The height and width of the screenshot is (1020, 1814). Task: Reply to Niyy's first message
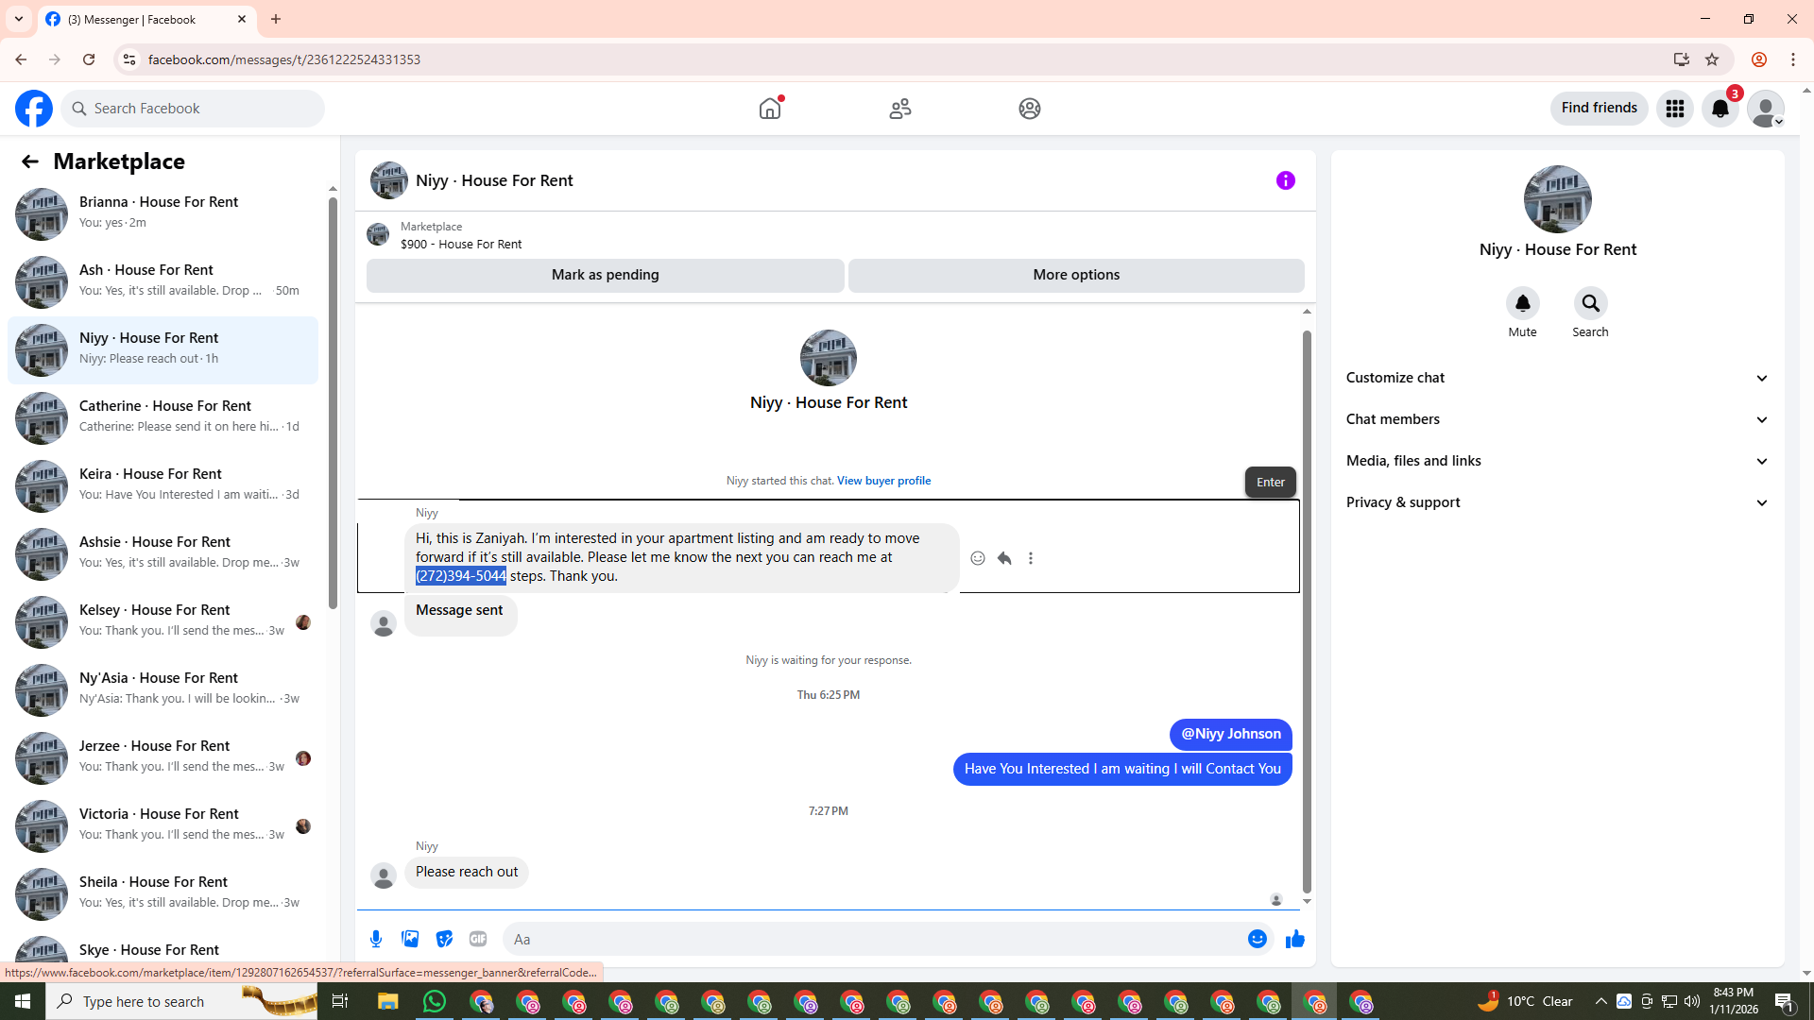(x=1004, y=558)
